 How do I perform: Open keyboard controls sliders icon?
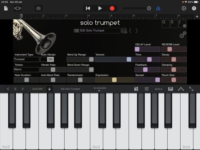tap(147, 89)
